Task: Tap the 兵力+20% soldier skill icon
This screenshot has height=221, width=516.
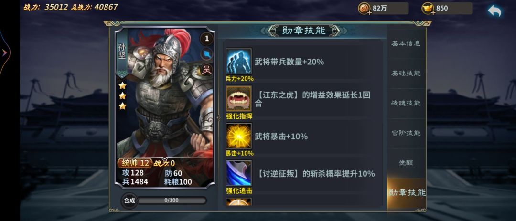Action: 239,61
